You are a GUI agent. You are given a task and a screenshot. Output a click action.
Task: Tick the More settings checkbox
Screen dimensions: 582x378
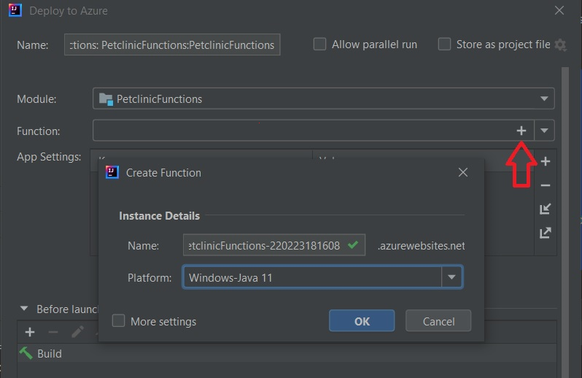click(118, 321)
